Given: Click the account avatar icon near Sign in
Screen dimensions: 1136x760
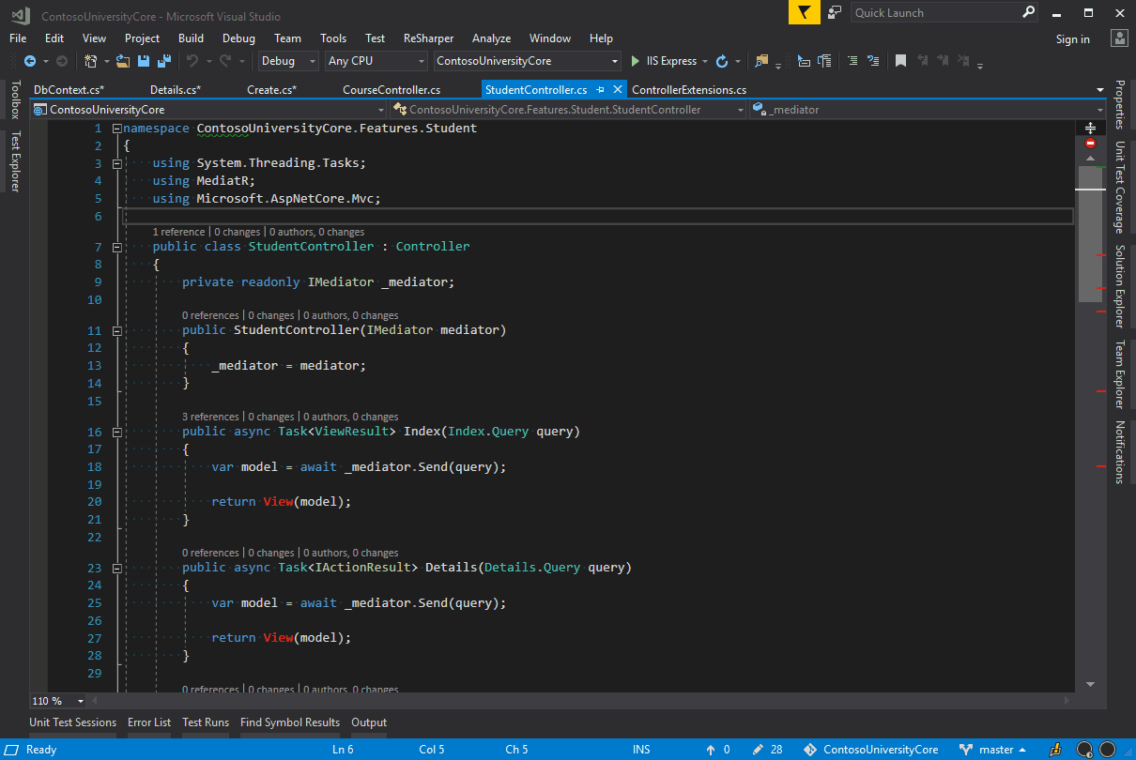Looking at the screenshot, I should [x=1118, y=38].
